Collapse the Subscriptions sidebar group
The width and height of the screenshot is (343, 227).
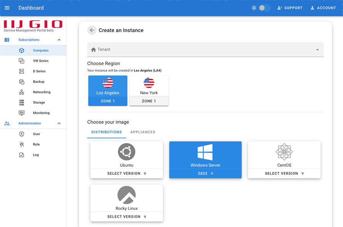tap(59, 40)
